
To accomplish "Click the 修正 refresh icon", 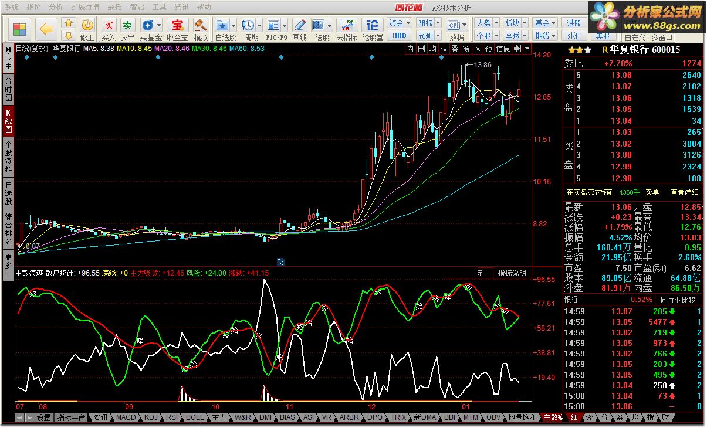I will 87,25.
